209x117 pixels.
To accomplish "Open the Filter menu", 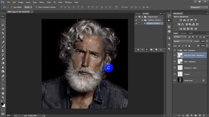I will (x=49, y=2).
